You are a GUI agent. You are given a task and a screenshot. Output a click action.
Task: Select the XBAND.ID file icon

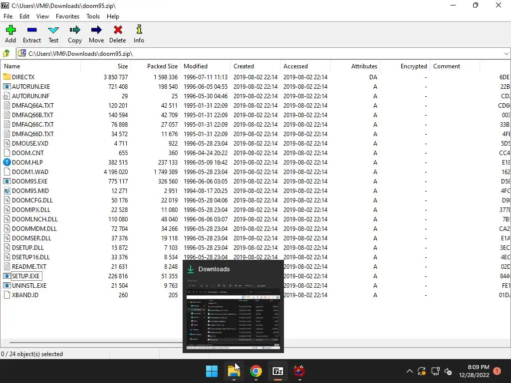click(7, 295)
